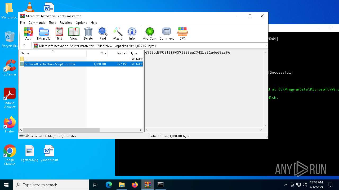Viewport: 339px width, 190px height.
Task: Open the notification center icon
Action: pos(330,185)
